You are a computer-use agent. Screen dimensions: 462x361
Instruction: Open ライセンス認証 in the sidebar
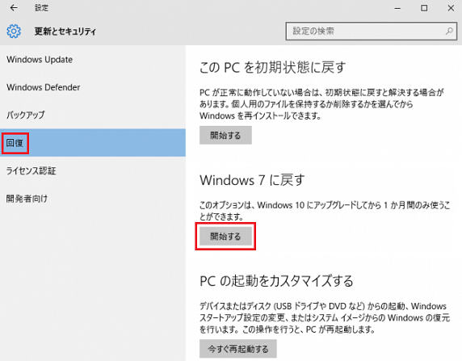pyautogui.click(x=93, y=170)
